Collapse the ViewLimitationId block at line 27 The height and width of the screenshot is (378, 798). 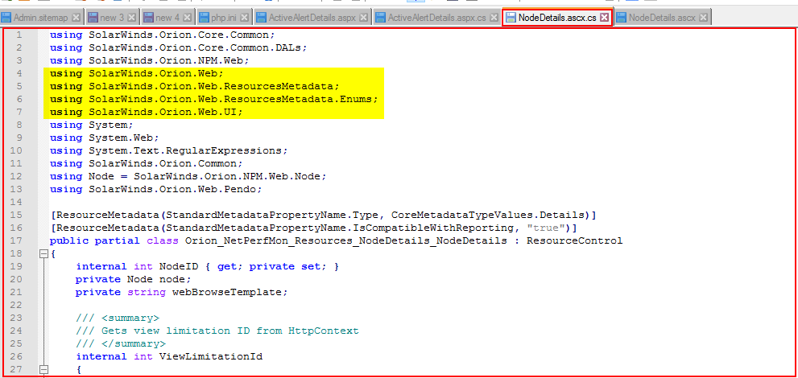tap(43, 369)
